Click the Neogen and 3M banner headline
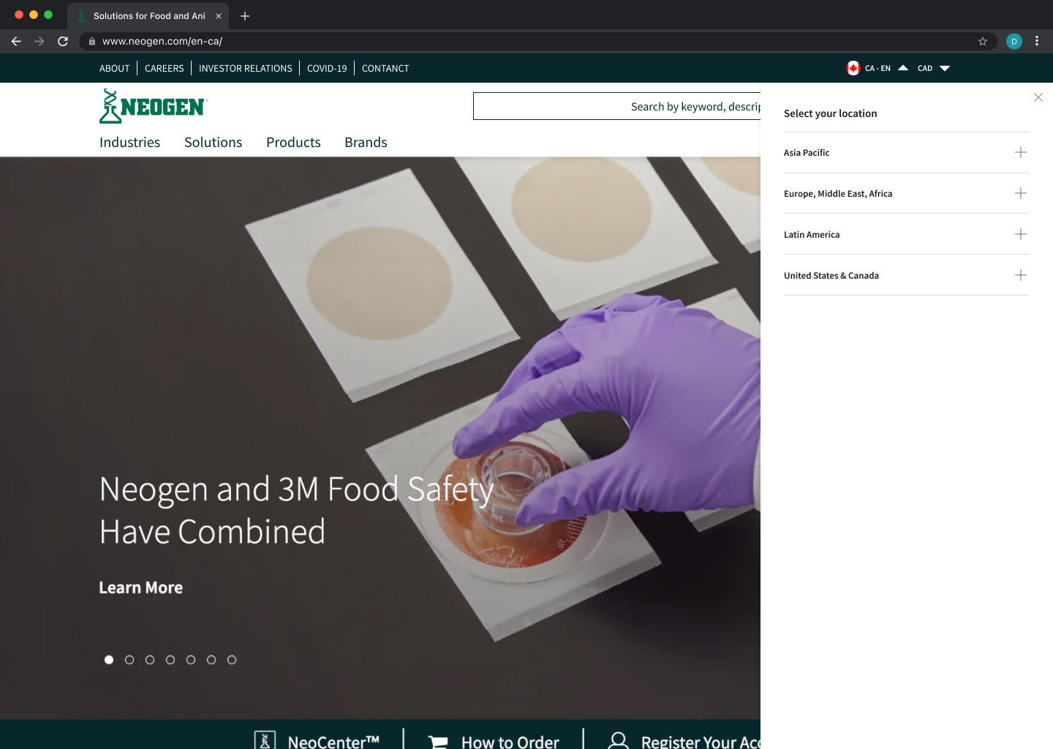Image resolution: width=1053 pixels, height=749 pixels. 296,511
